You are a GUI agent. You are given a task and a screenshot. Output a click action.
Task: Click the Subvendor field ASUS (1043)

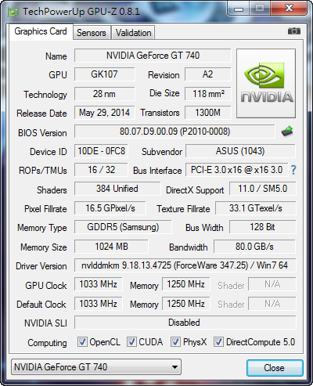pos(240,151)
